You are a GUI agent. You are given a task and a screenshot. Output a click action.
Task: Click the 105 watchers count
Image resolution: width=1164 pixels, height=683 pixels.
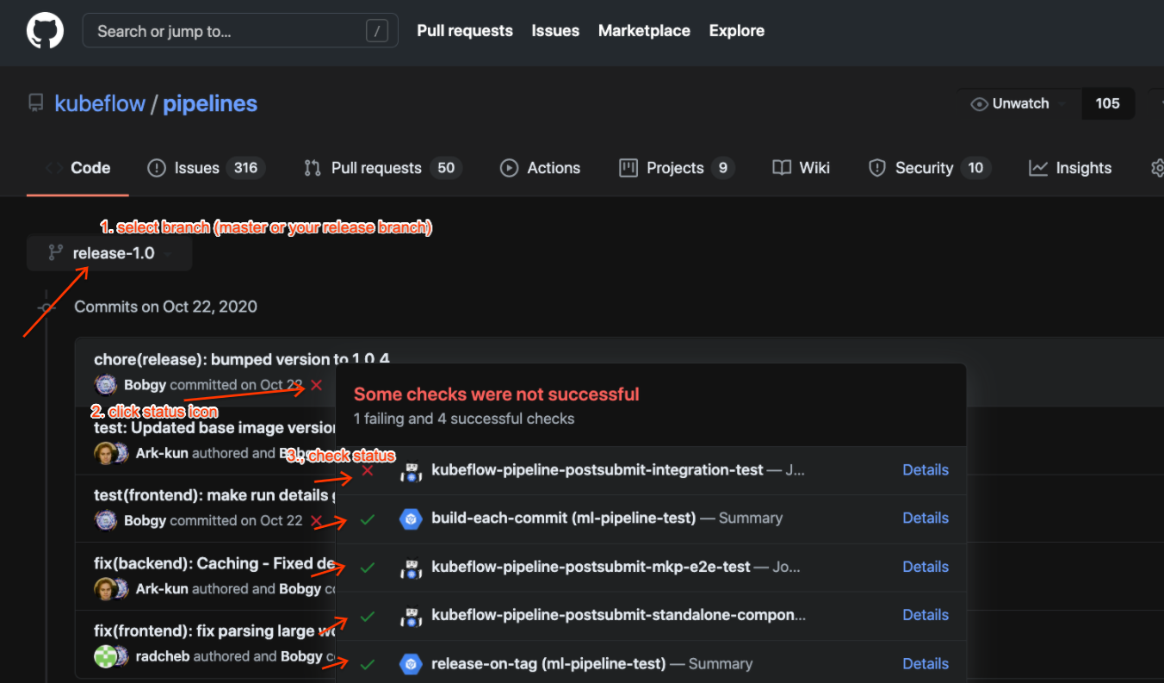pyautogui.click(x=1107, y=103)
